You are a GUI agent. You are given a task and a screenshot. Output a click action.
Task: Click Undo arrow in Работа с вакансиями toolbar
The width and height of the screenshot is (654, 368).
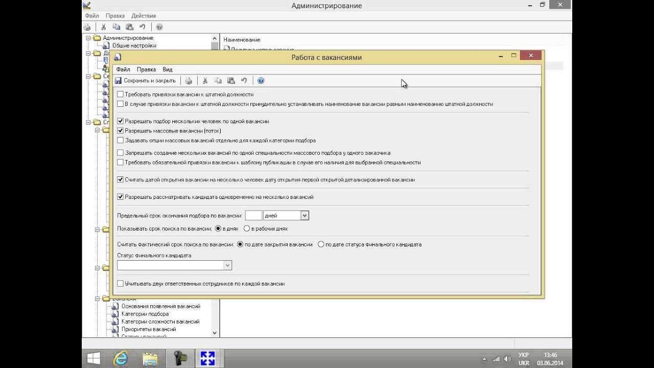(x=244, y=81)
